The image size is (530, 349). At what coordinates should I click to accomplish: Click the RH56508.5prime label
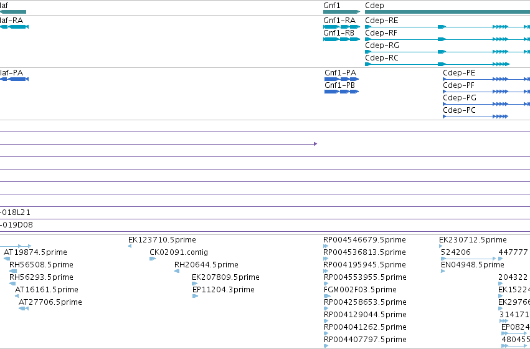tap(41, 265)
